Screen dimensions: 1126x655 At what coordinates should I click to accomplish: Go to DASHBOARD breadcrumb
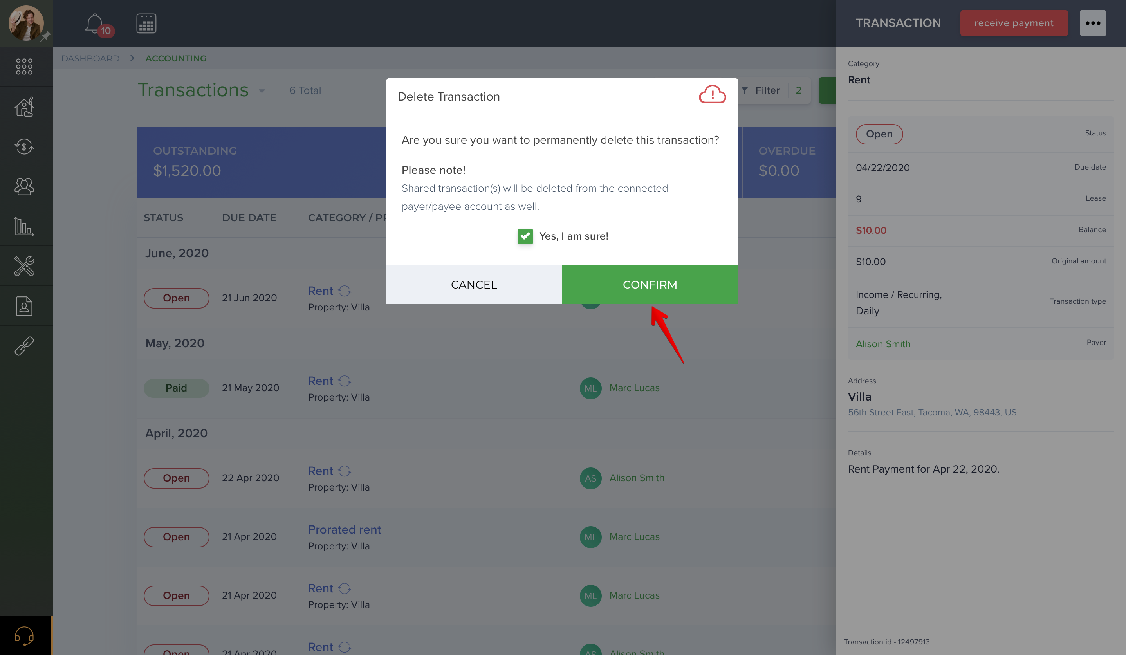pyautogui.click(x=90, y=58)
